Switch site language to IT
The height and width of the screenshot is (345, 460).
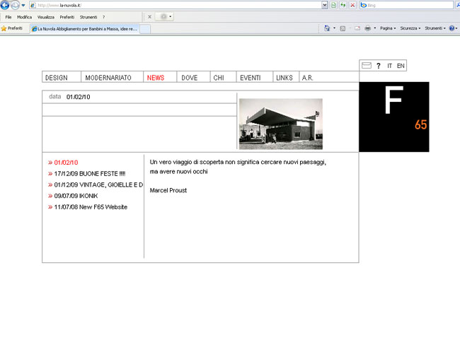[x=389, y=66]
